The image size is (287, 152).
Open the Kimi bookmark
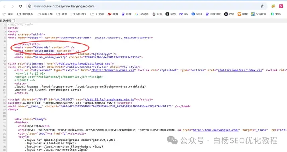click(171, 14)
